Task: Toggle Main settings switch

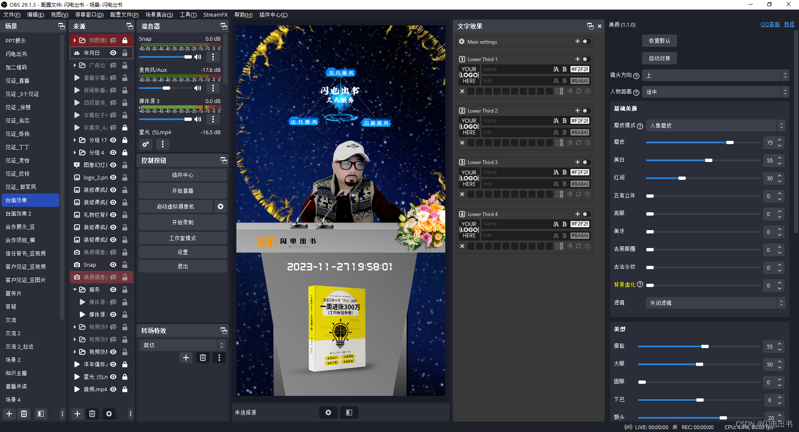Action: pos(586,42)
